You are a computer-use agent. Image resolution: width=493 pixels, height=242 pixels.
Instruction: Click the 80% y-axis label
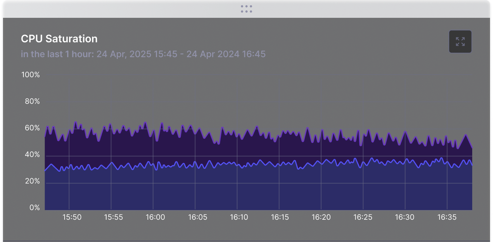coord(32,101)
